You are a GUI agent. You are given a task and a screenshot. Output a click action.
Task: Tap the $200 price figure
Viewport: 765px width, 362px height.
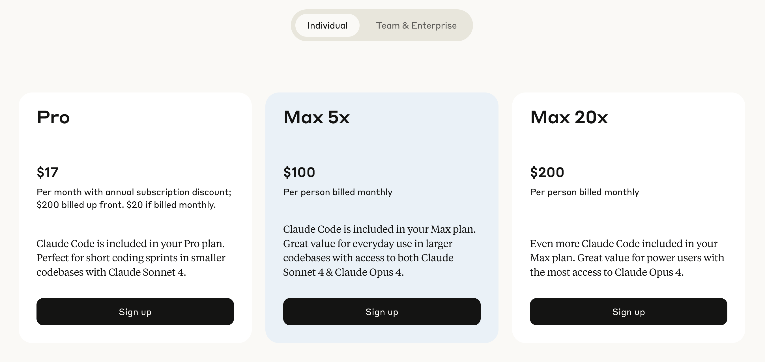pyautogui.click(x=547, y=172)
